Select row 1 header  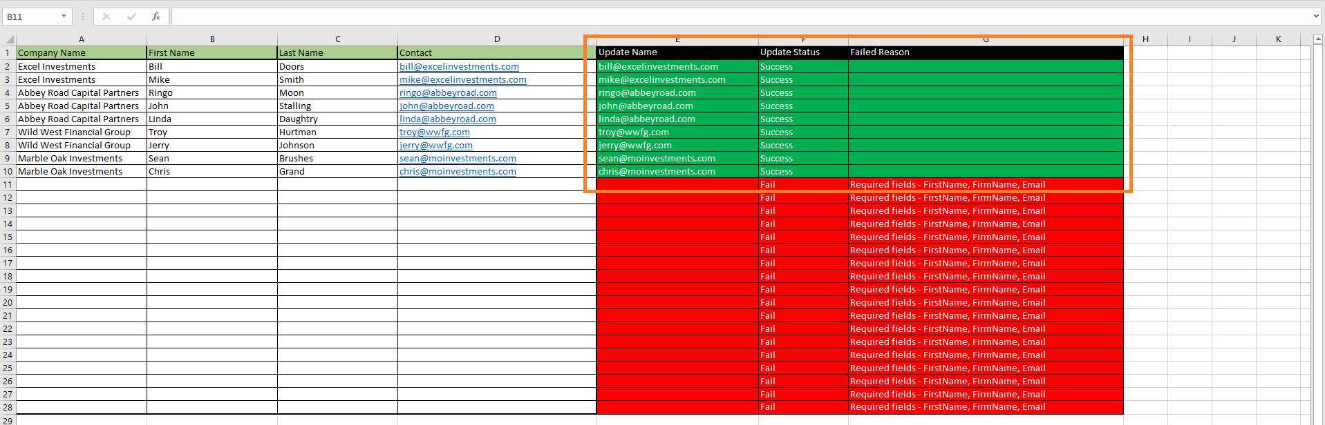coord(8,52)
